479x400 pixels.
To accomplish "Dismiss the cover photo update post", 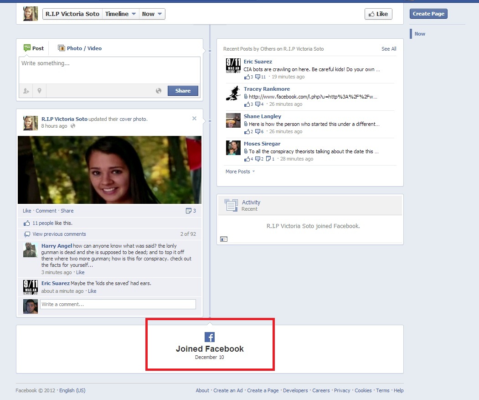I will (194, 118).
